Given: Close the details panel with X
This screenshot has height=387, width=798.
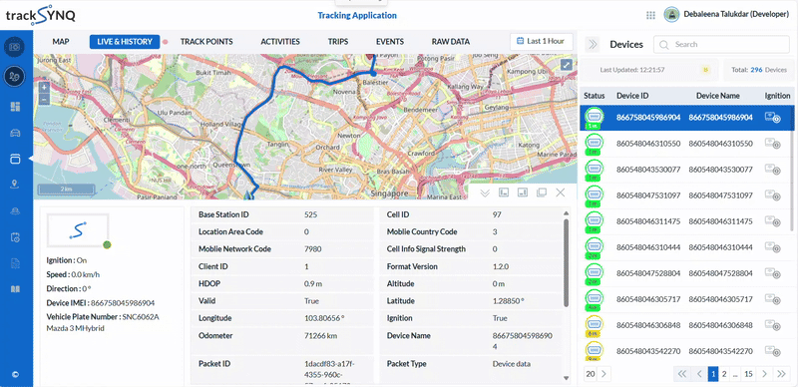Looking at the screenshot, I should click(561, 193).
